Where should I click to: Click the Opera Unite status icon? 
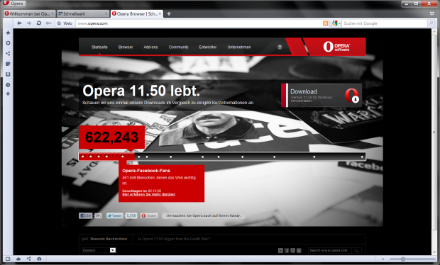click(28, 259)
